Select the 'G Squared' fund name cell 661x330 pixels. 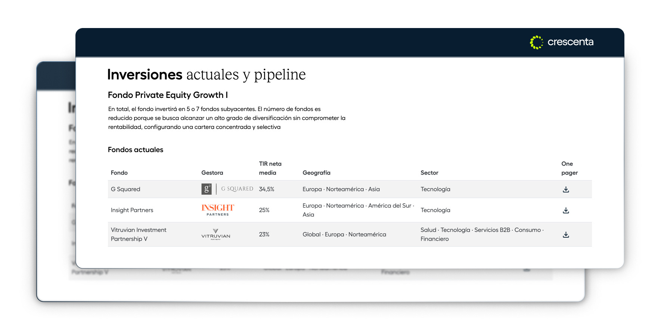[125, 189]
